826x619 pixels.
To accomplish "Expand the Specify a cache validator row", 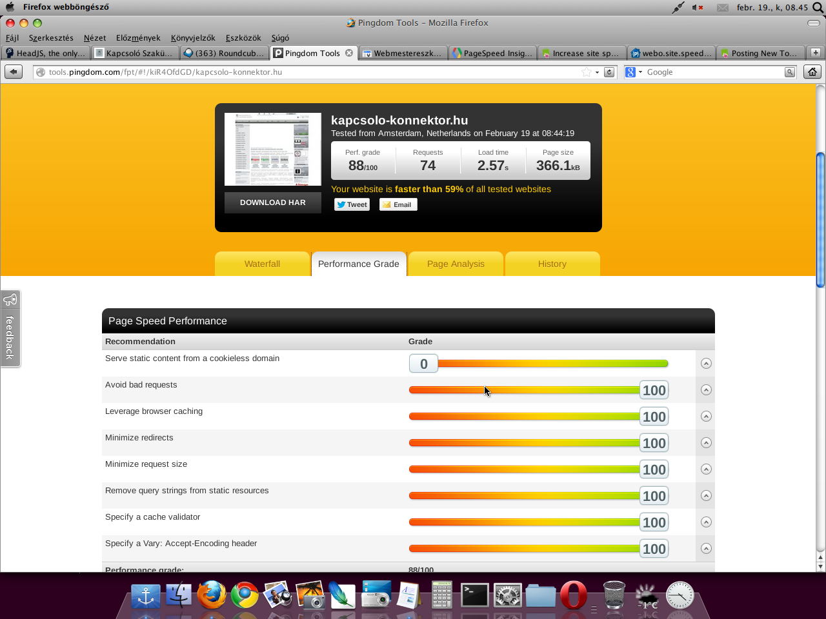I will (706, 522).
